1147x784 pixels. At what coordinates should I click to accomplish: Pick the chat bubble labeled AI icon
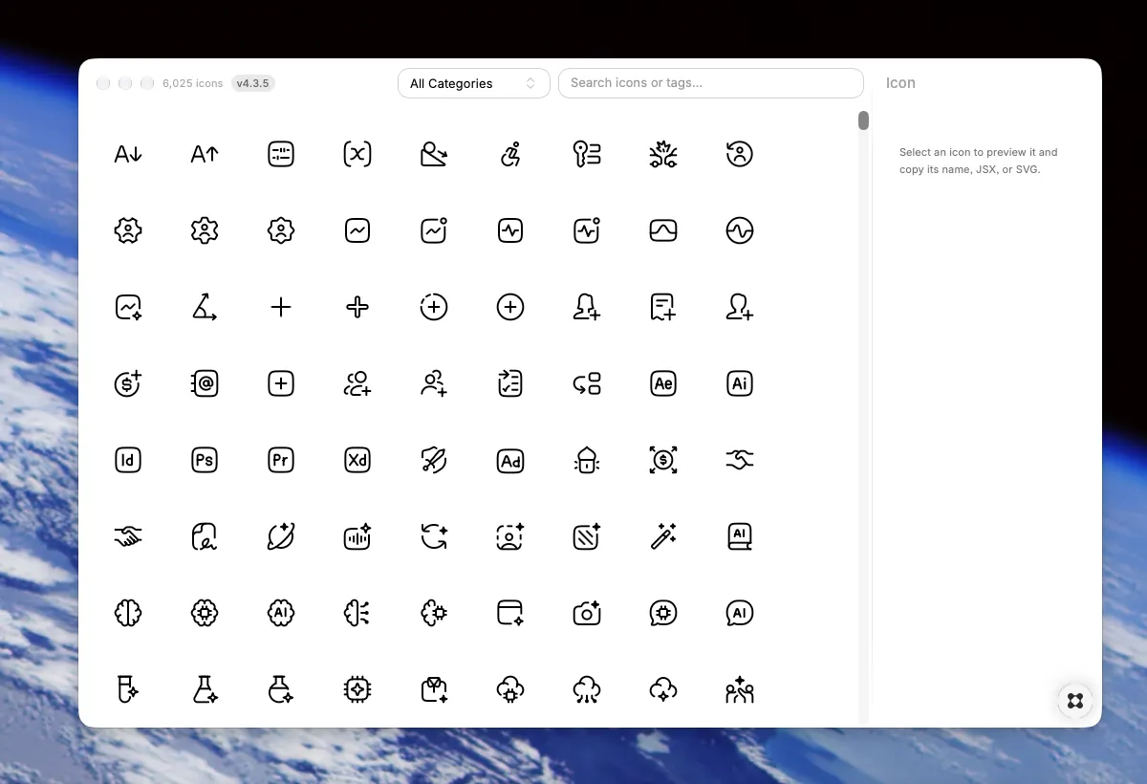[740, 613]
